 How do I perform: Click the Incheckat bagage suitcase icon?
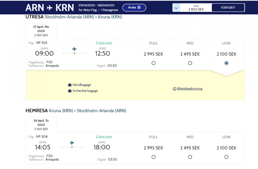(x=70, y=91)
